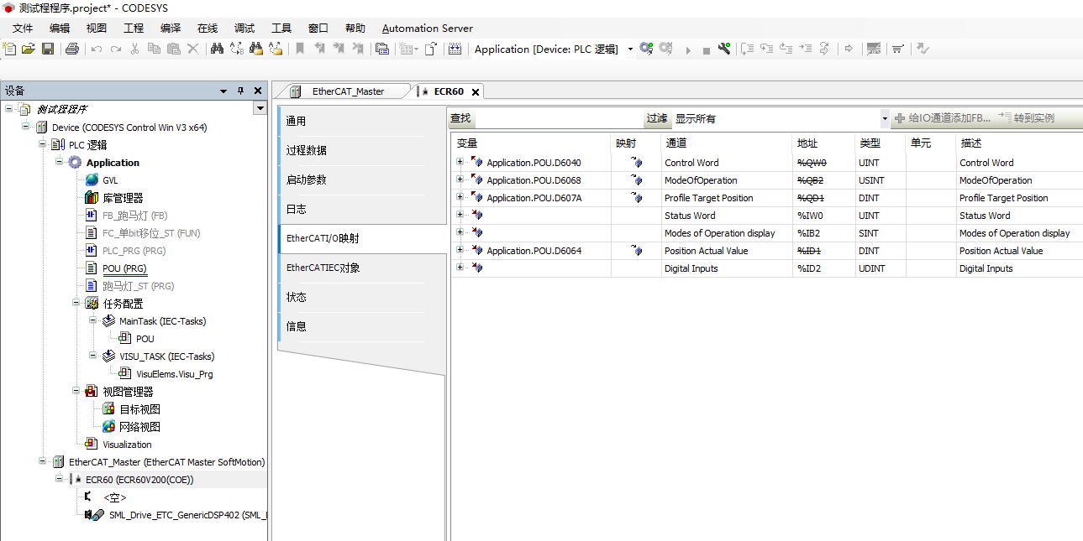This screenshot has width=1083, height=541.
Task: Click the Application gear icon in the tree
Action: point(75,163)
